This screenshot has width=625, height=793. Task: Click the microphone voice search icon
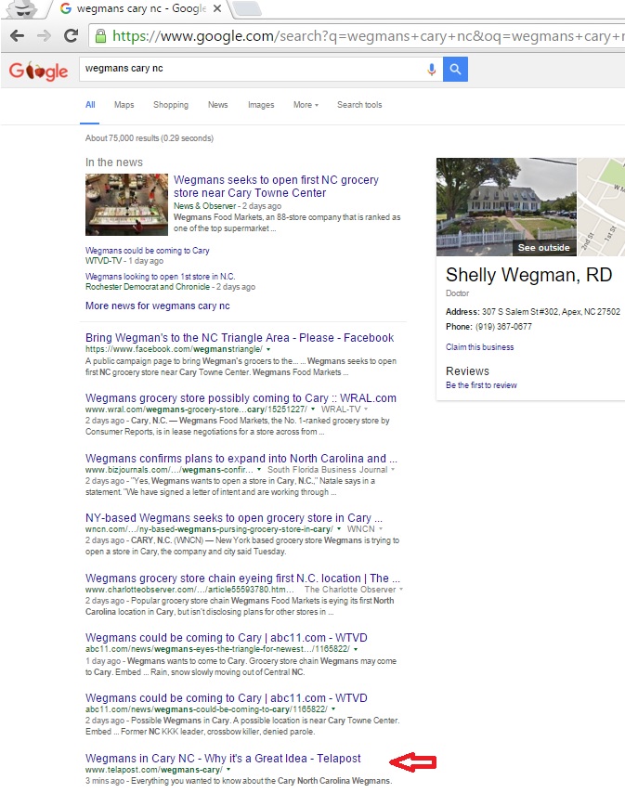431,70
